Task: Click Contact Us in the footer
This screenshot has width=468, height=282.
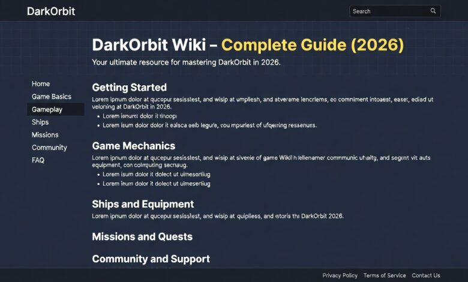Action: coord(426,275)
